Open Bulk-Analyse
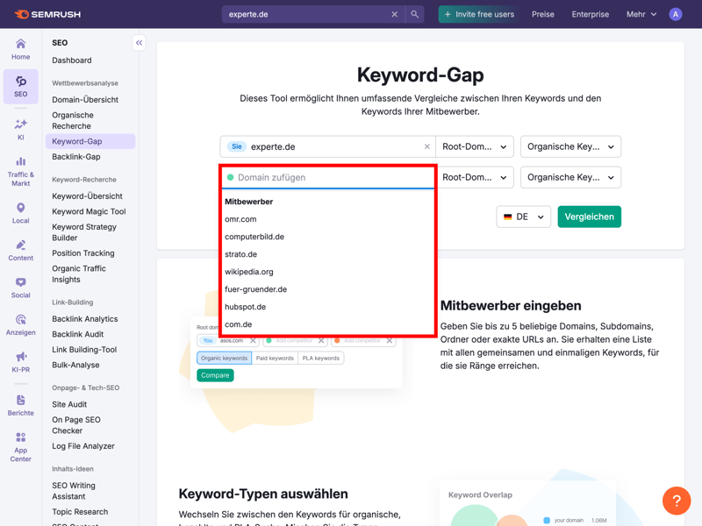The image size is (702, 526). coord(75,365)
